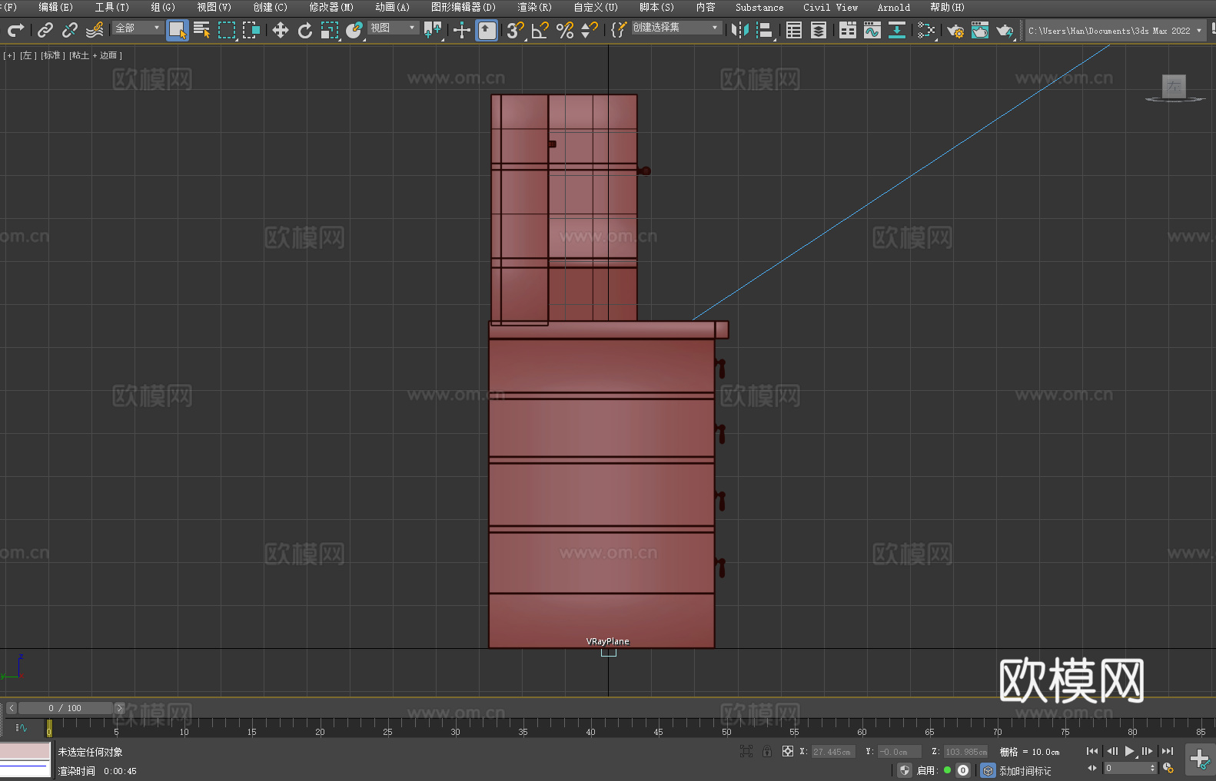Screen dimensions: 1216x781
Task: Toggle the 3D Snaps button
Action: pos(516,30)
